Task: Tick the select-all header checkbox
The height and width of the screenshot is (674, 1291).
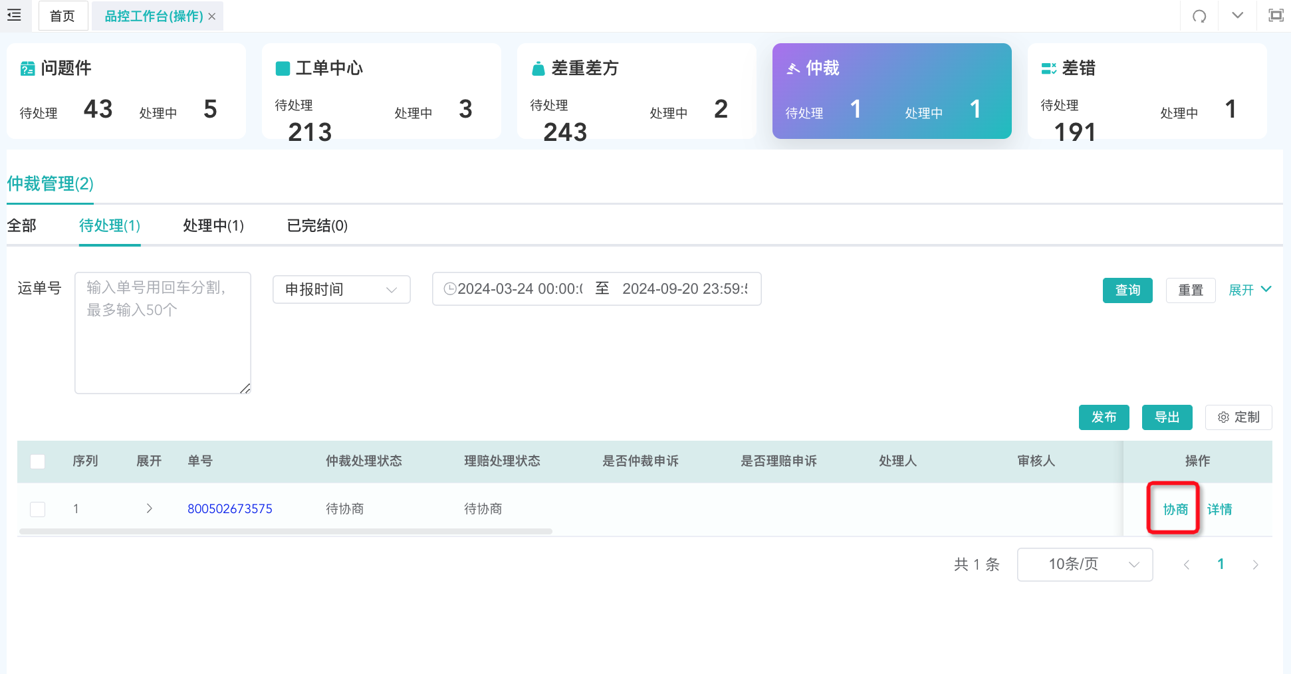Action: pyautogui.click(x=38, y=461)
